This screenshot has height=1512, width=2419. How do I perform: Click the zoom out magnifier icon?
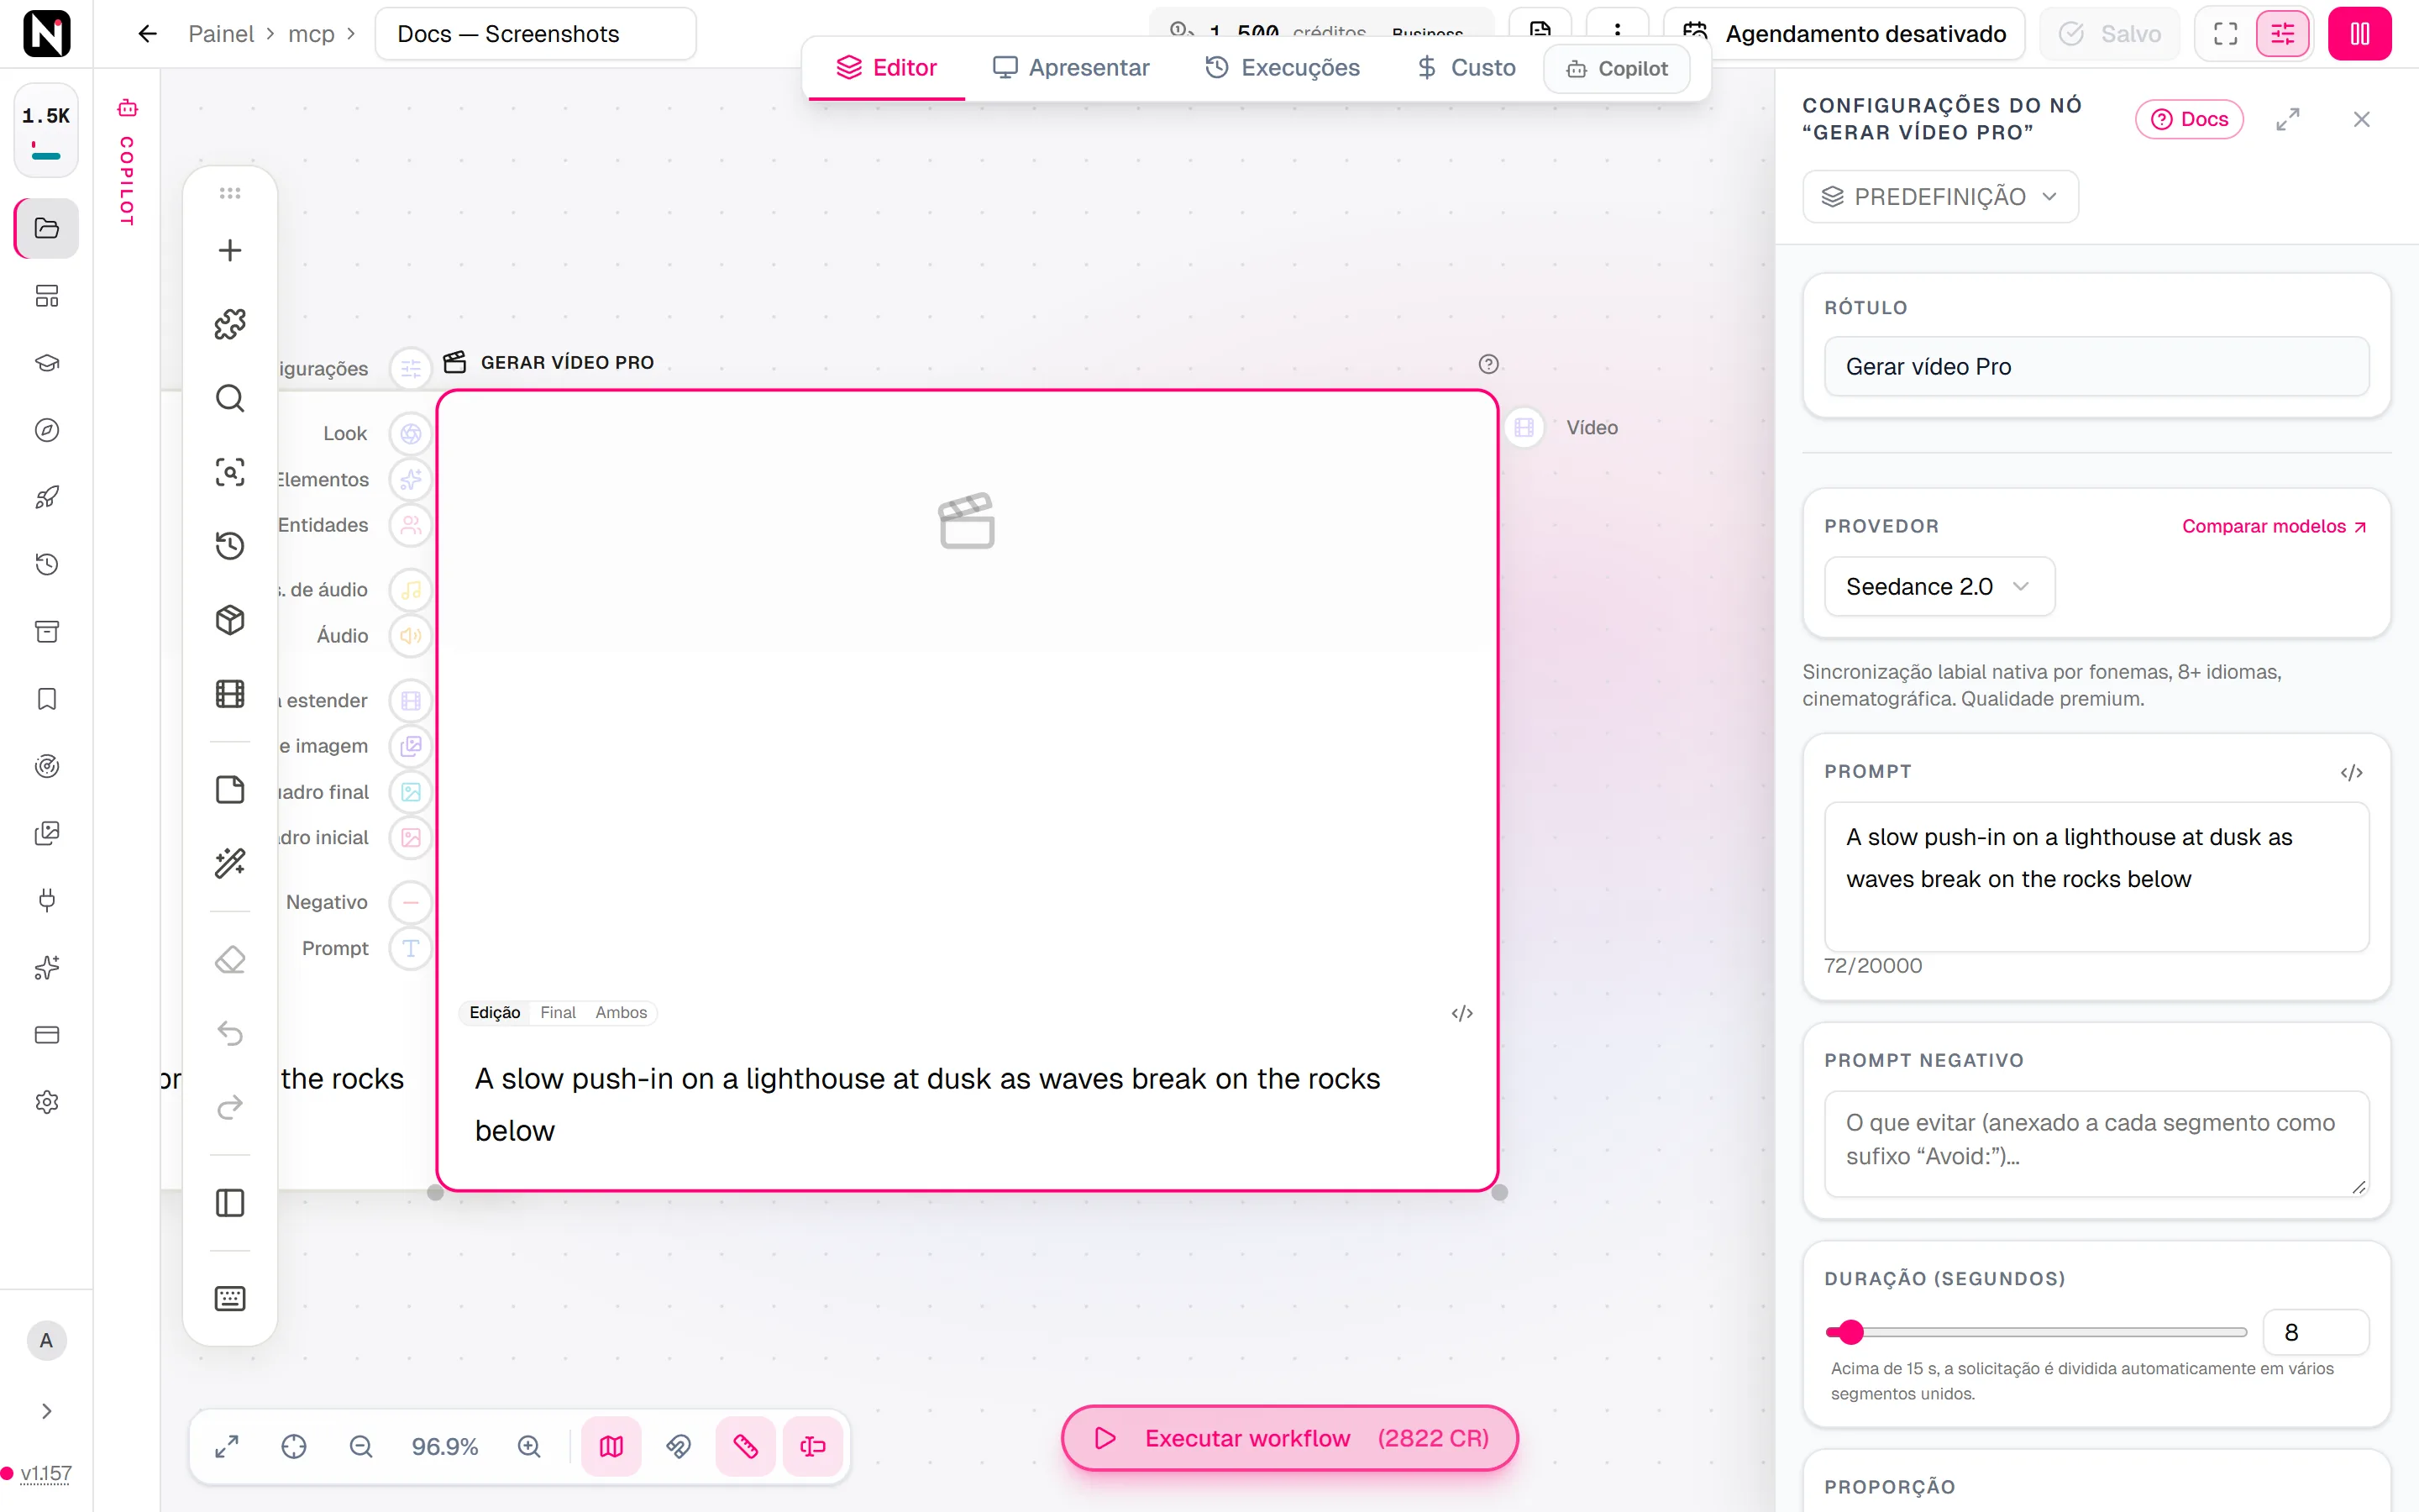click(x=361, y=1446)
